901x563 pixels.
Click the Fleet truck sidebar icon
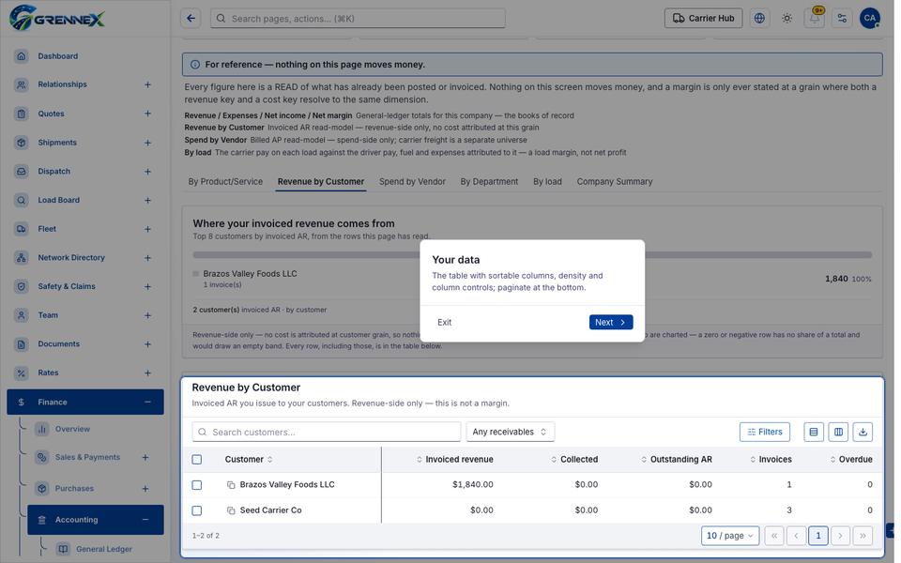[x=22, y=229]
